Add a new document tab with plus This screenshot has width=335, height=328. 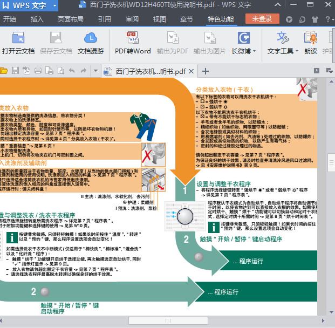(206, 71)
